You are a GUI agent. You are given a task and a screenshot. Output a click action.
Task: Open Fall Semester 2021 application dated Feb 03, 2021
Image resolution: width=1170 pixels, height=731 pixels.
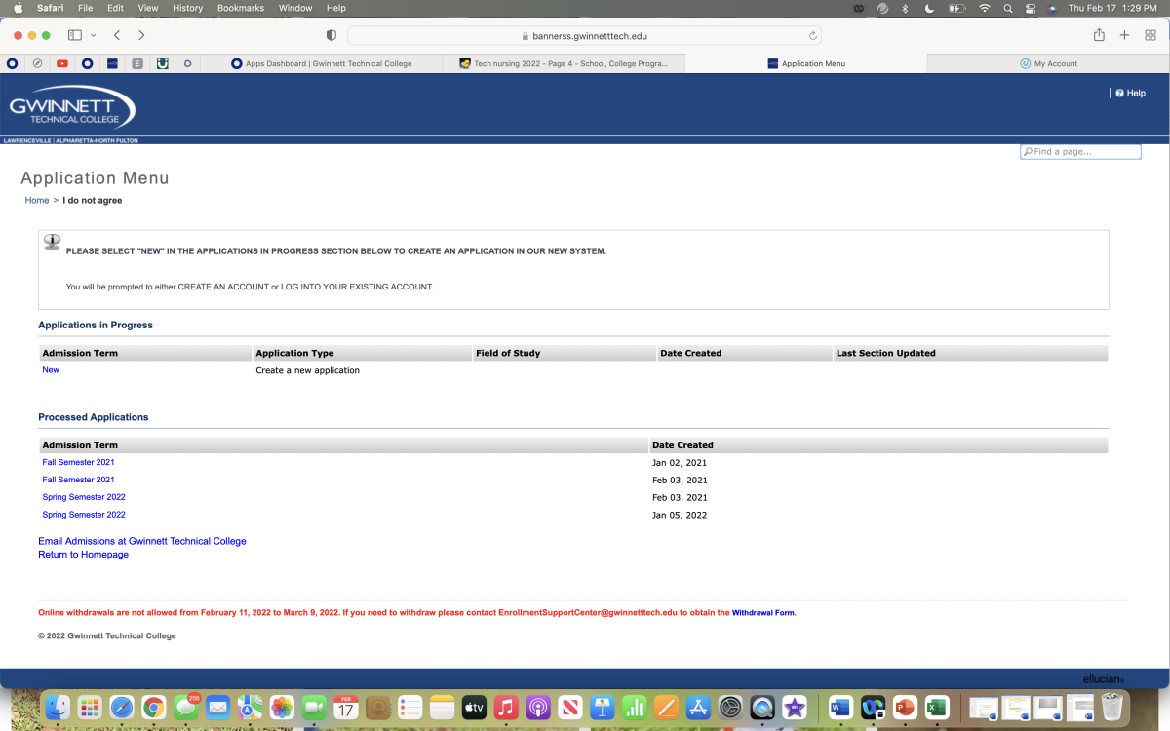pos(78,480)
